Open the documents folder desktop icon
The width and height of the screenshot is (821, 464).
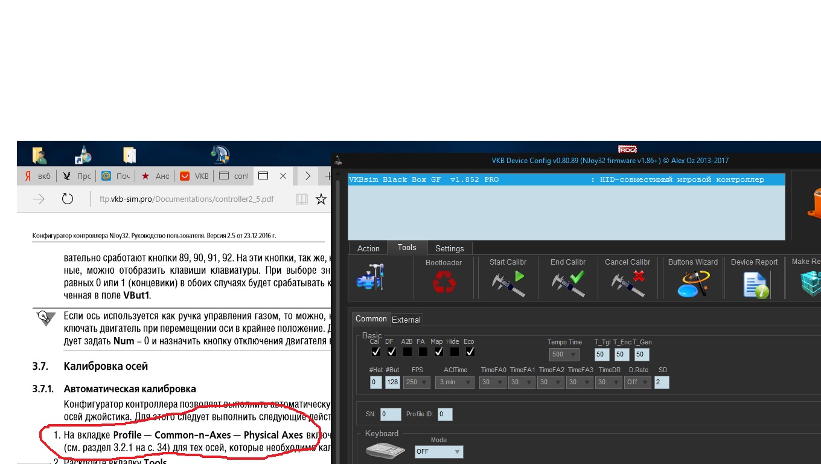(129, 155)
